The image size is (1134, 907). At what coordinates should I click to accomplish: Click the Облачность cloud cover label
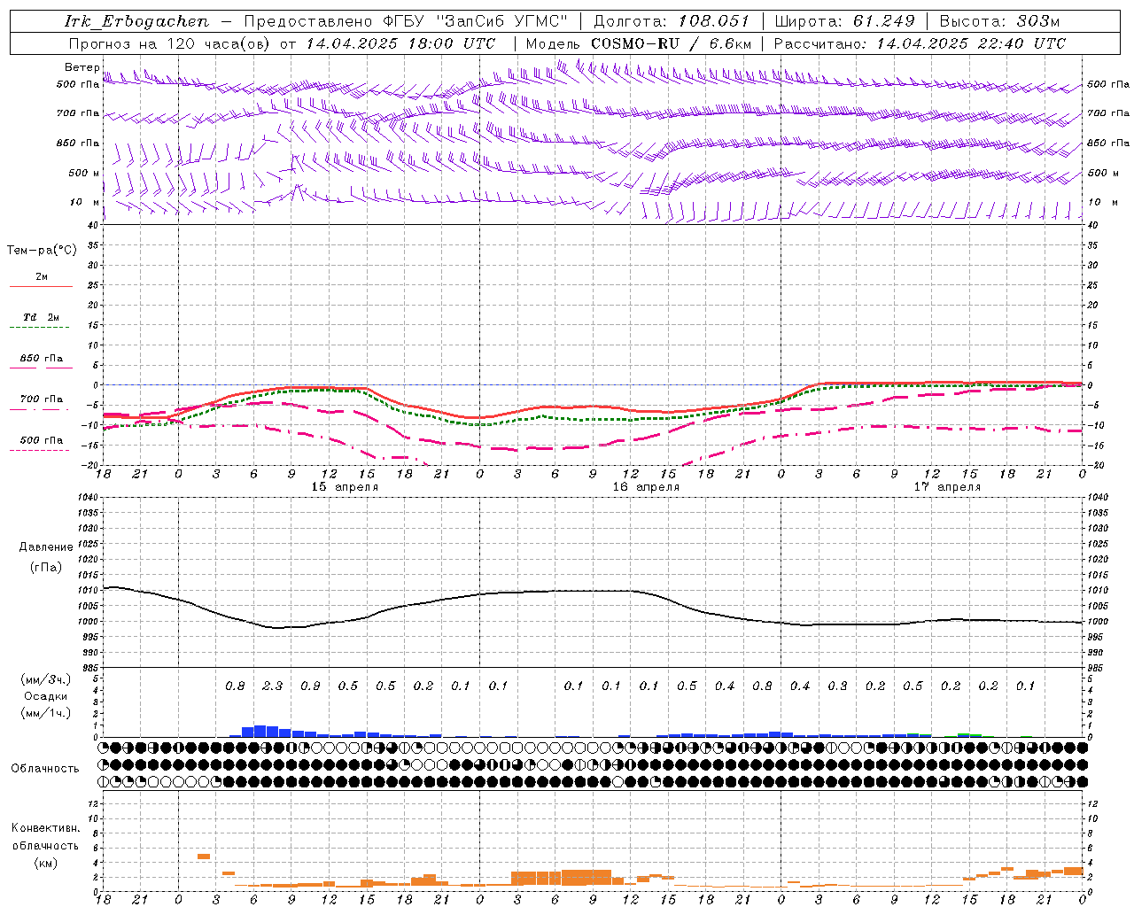(x=45, y=768)
